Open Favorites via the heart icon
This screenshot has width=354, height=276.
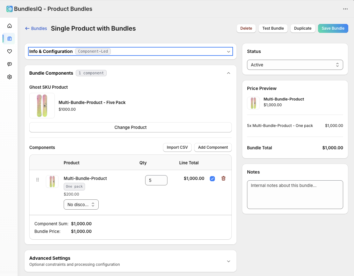(x=9, y=51)
